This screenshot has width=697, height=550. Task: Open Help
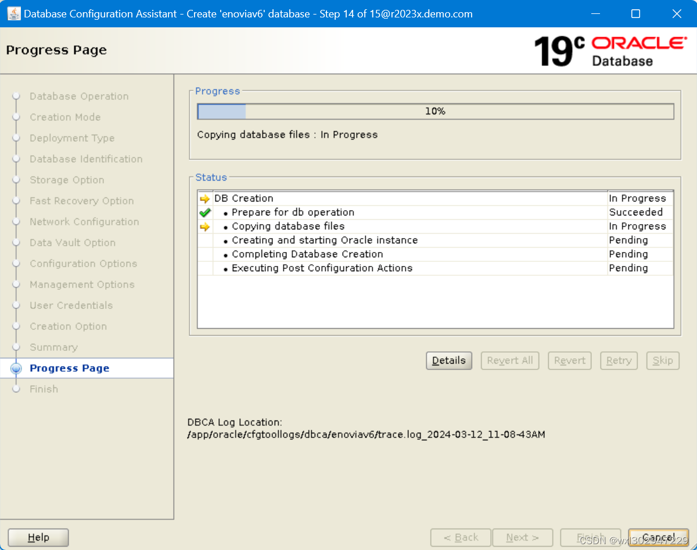(38, 538)
